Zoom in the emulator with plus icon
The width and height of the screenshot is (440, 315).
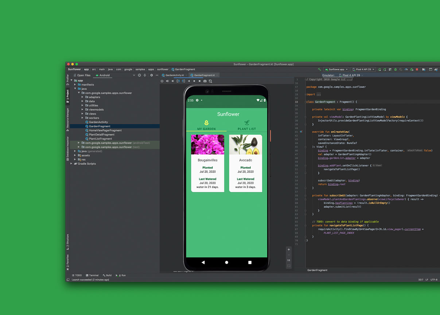[x=289, y=250]
